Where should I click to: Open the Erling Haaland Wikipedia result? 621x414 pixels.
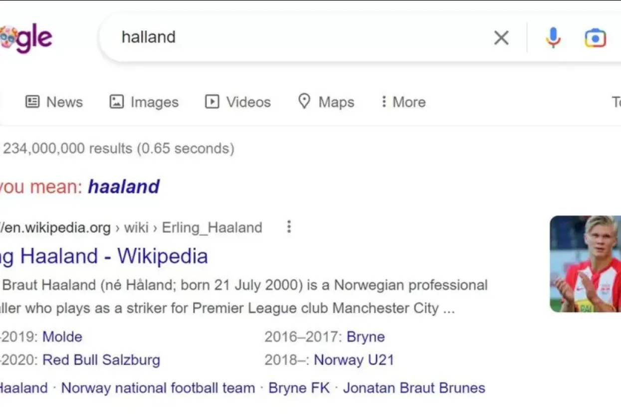[x=105, y=256]
